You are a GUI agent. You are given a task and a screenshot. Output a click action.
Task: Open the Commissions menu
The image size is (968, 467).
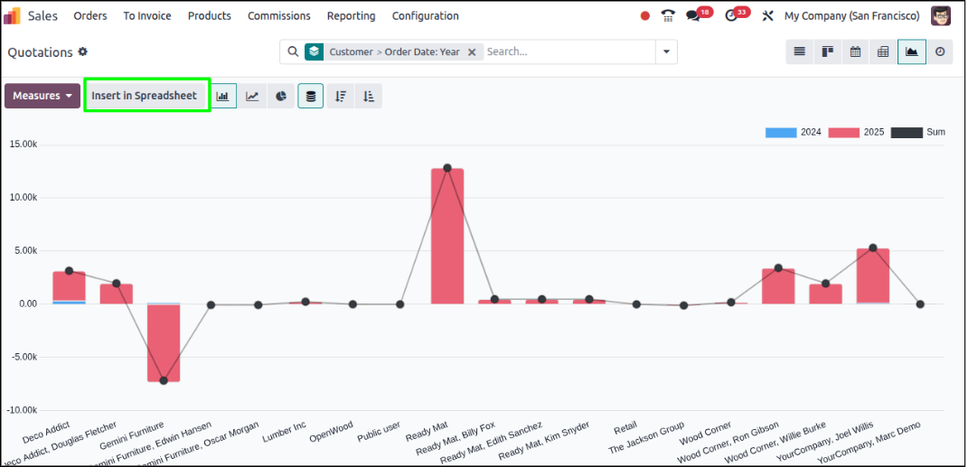[x=279, y=16]
